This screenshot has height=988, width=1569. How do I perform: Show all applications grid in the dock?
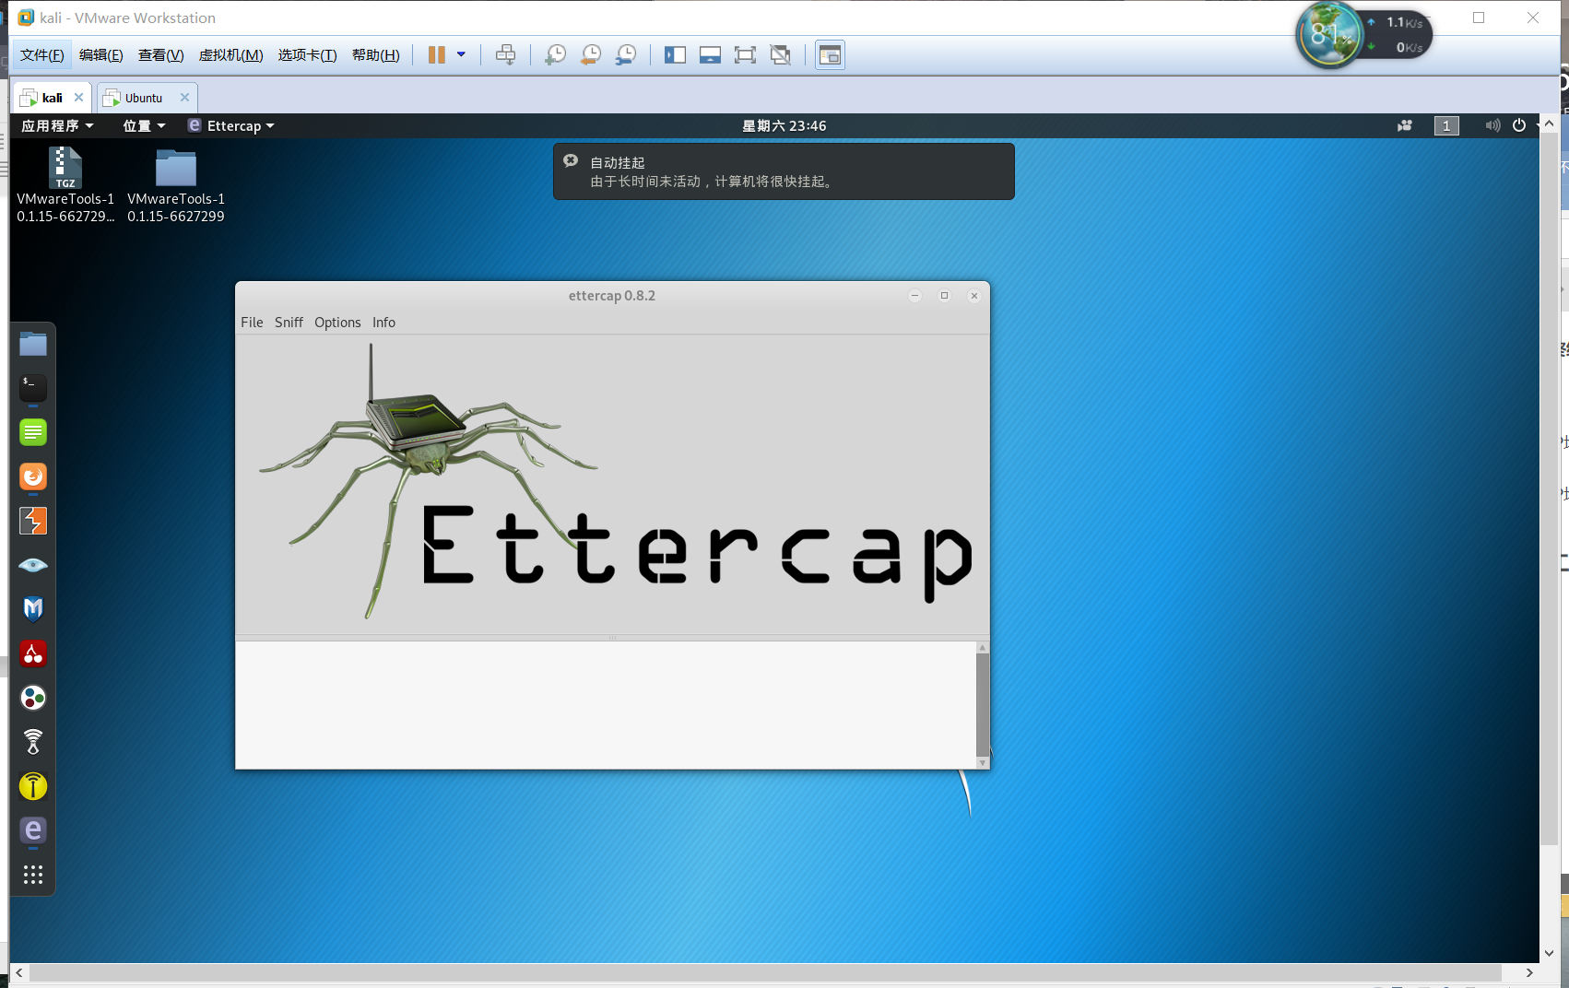(x=33, y=875)
